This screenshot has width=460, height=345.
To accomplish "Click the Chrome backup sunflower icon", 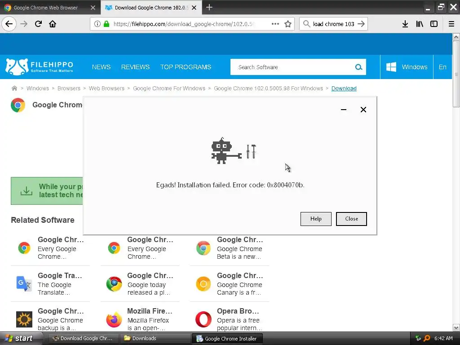I will pyautogui.click(x=24, y=319).
